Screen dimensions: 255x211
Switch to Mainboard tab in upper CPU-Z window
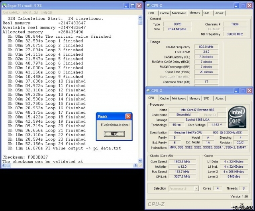(x=179, y=13)
